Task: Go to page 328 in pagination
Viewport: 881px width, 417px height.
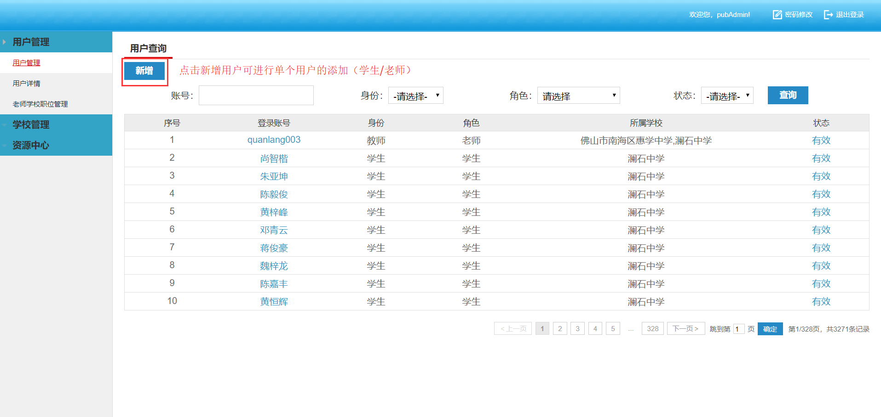Action: 652,328
